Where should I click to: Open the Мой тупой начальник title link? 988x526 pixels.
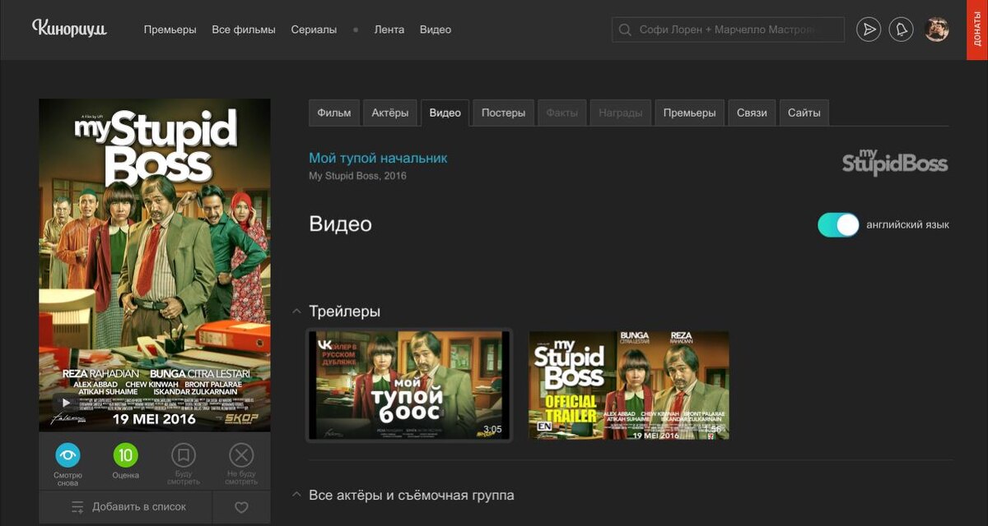[x=378, y=158]
